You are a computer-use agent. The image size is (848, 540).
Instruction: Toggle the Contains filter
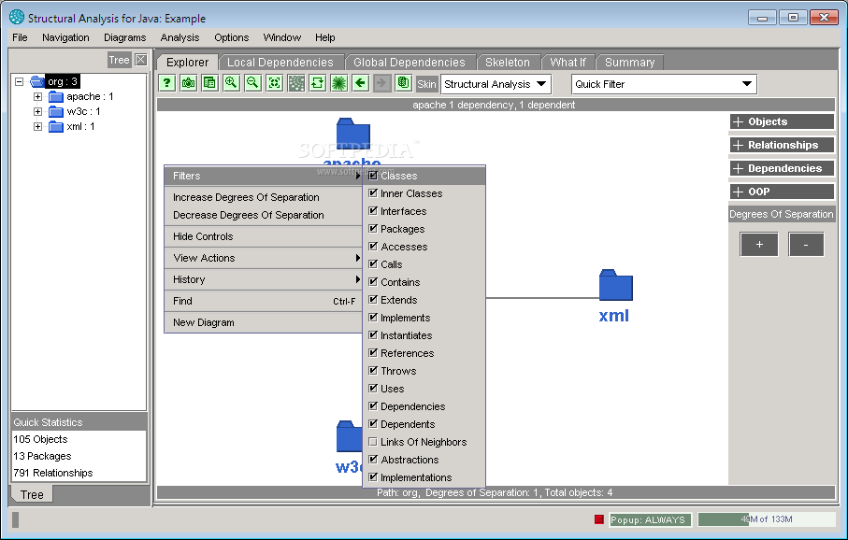pos(373,281)
